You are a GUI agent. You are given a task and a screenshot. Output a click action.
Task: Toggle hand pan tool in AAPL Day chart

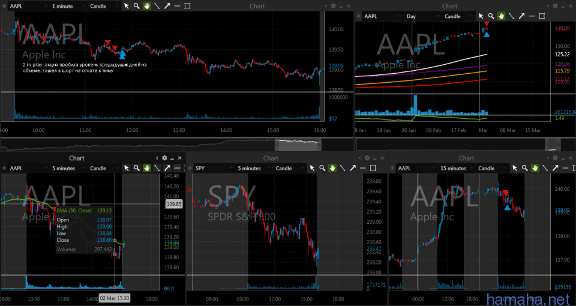pyautogui.click(x=502, y=16)
